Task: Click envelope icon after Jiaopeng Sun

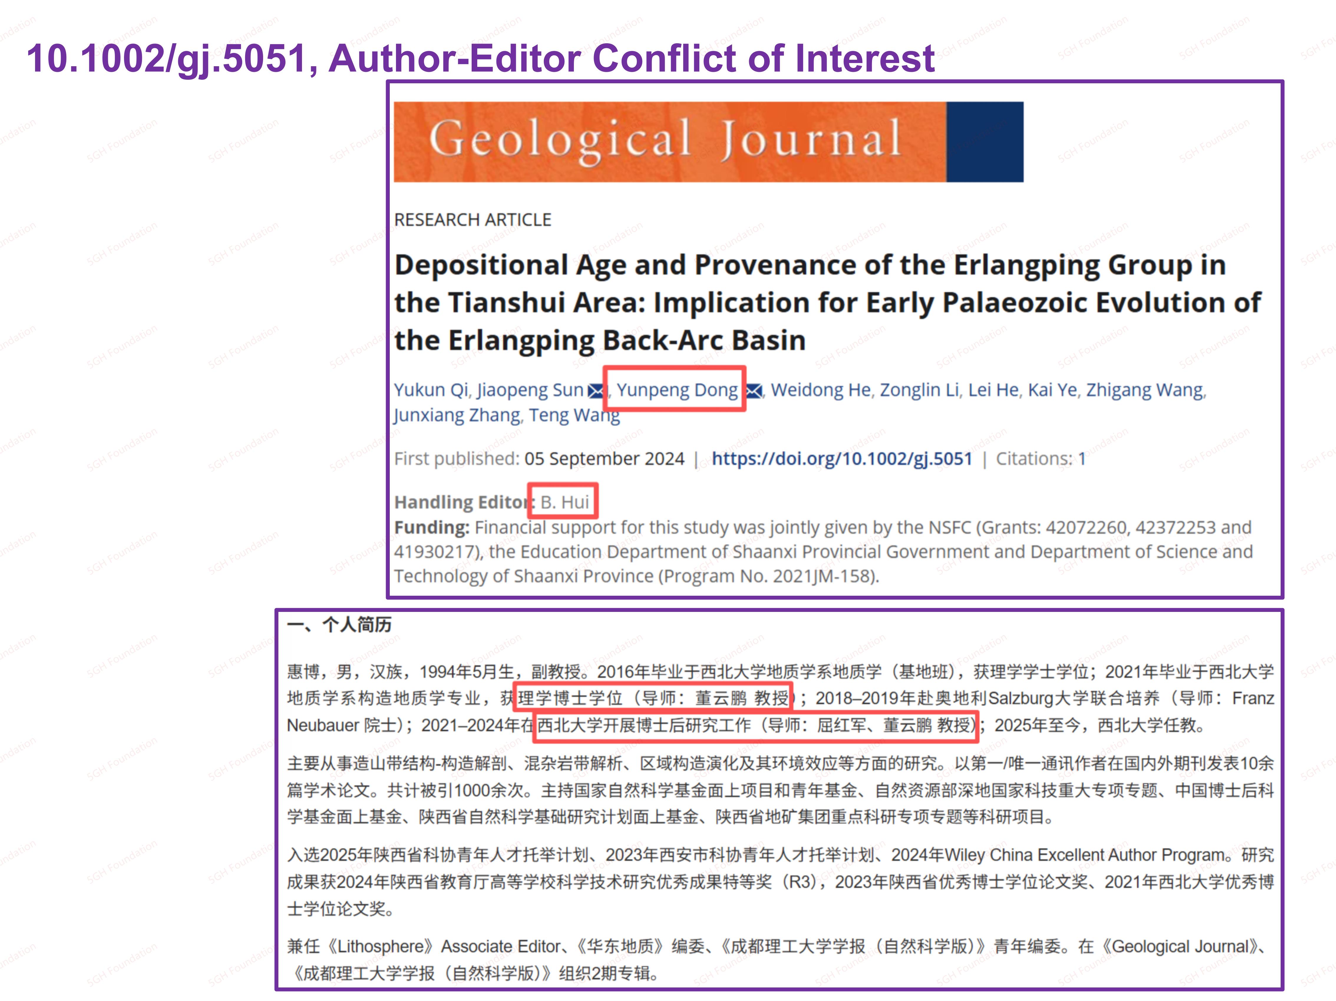Action: [595, 391]
